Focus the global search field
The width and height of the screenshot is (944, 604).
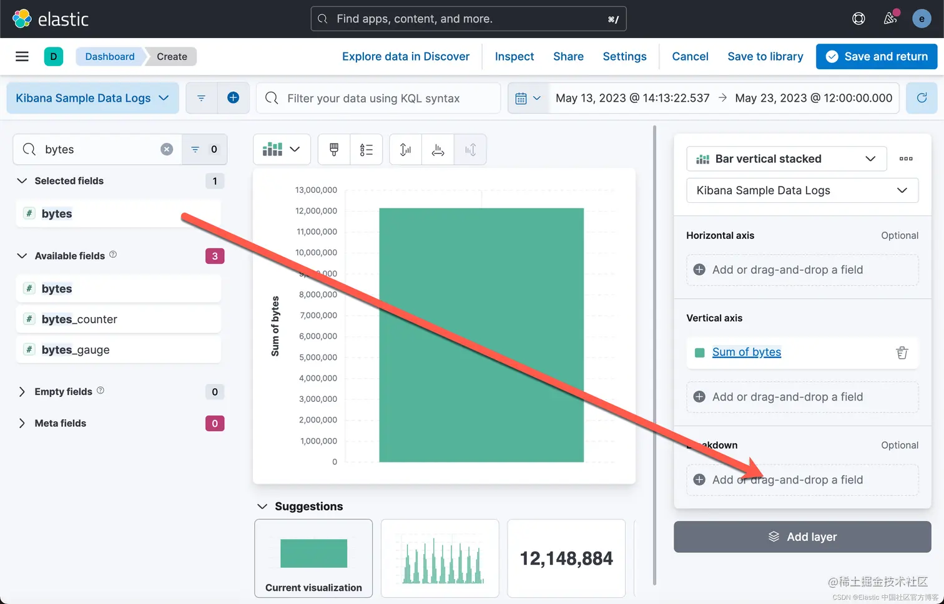468,19
